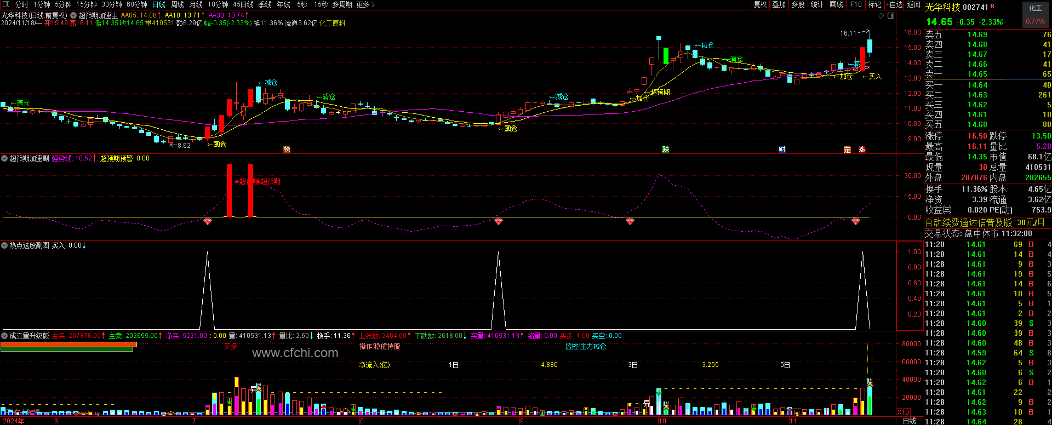Image resolution: width=1052 pixels, height=425 pixels.
Task: Click the red R margin-trading icon
Action: point(993,6)
